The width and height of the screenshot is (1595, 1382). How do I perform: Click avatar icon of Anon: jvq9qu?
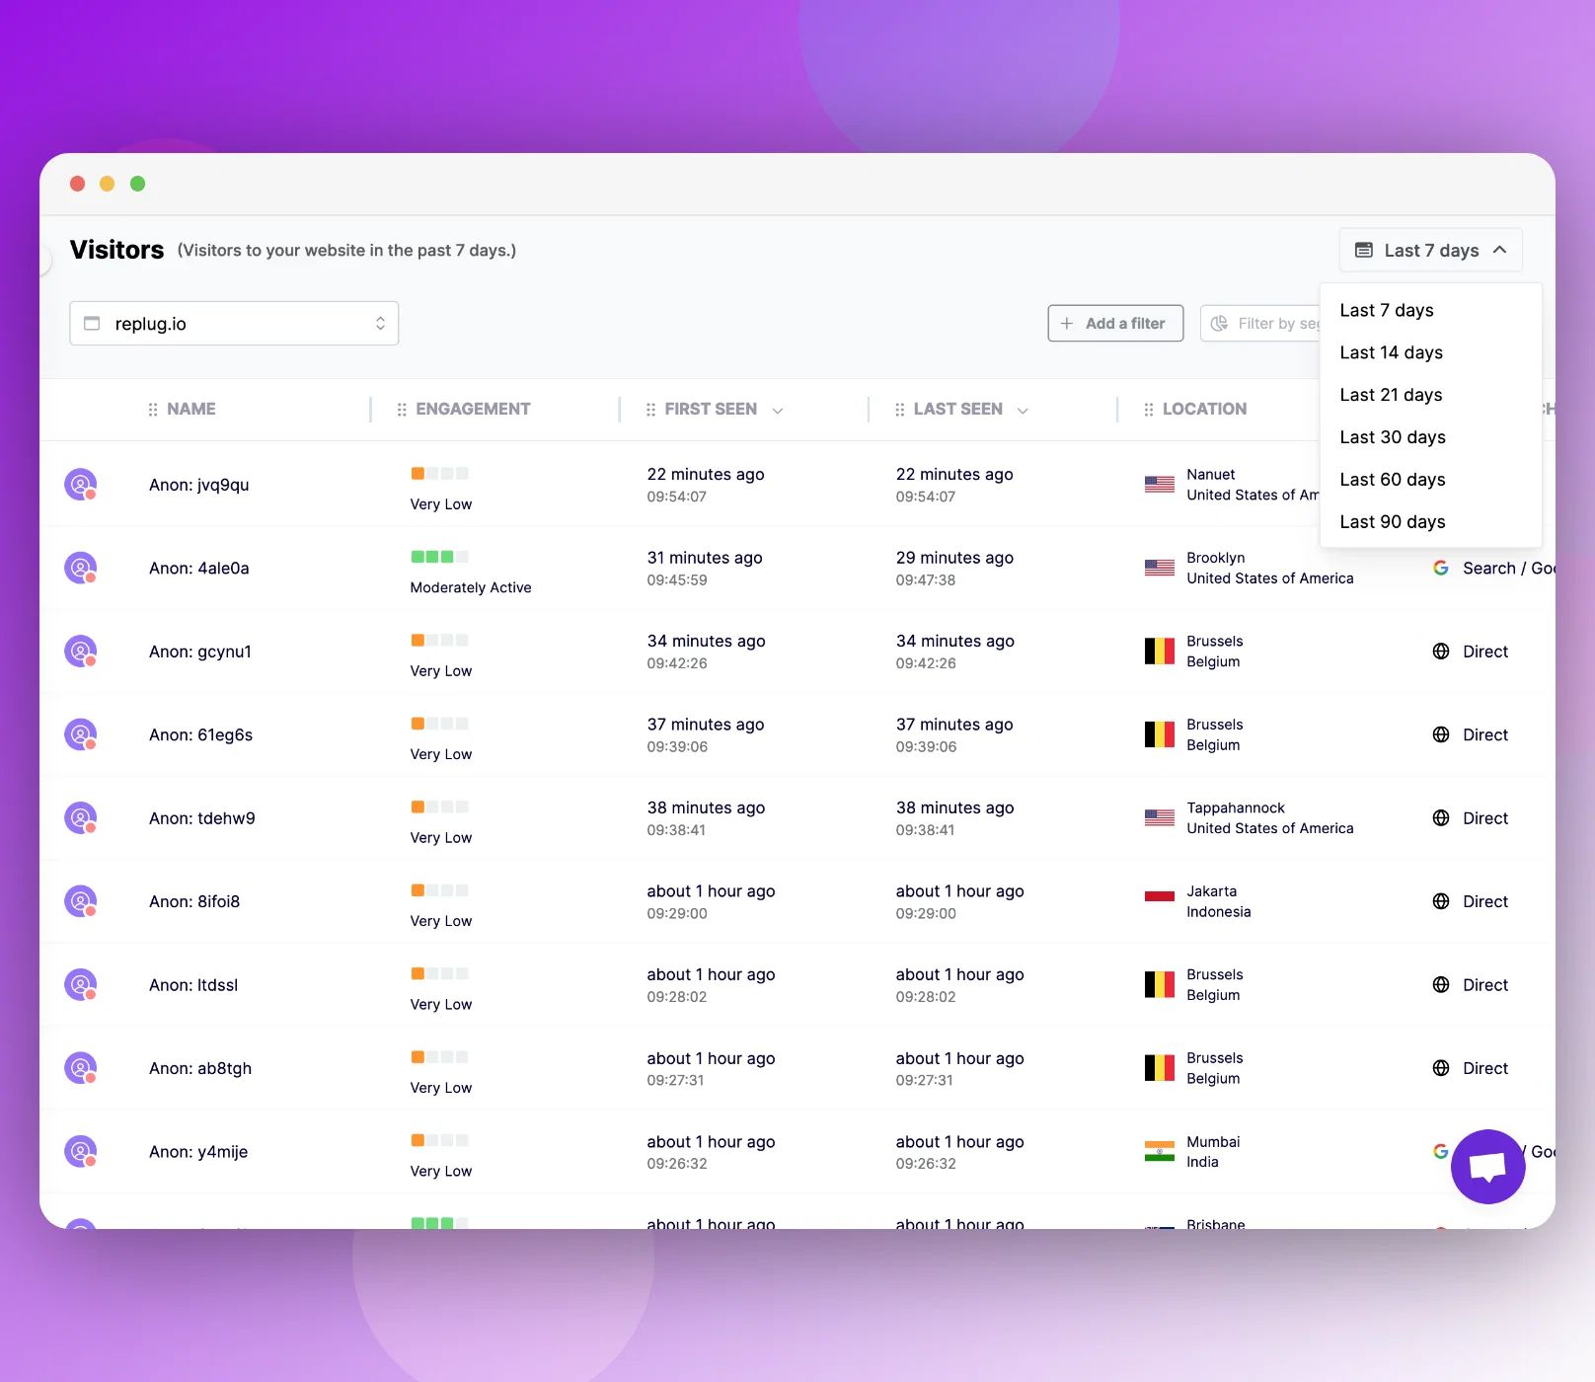[81, 485]
